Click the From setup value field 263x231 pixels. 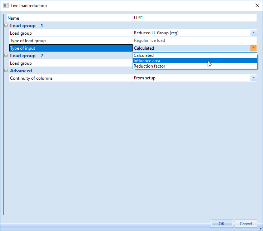(191, 78)
